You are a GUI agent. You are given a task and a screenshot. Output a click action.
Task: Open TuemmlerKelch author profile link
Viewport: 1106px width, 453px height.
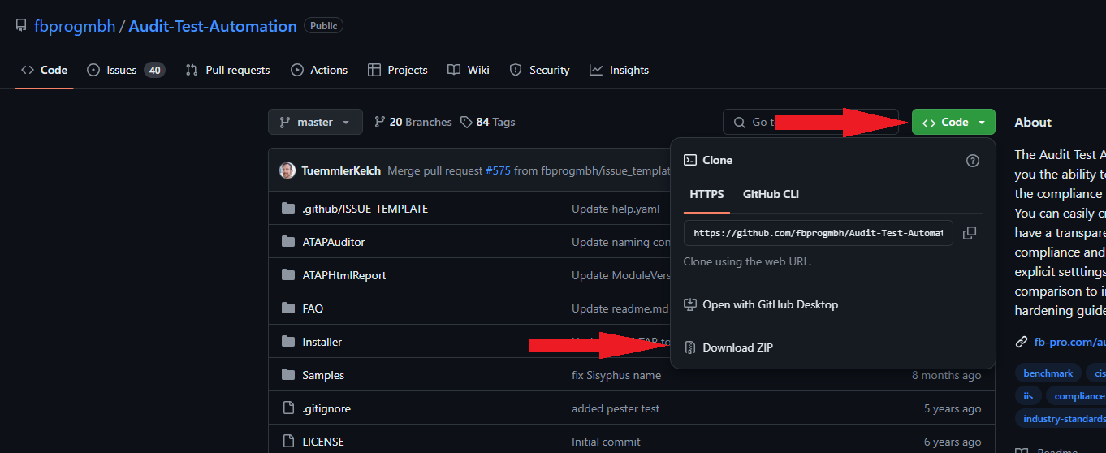click(x=341, y=170)
